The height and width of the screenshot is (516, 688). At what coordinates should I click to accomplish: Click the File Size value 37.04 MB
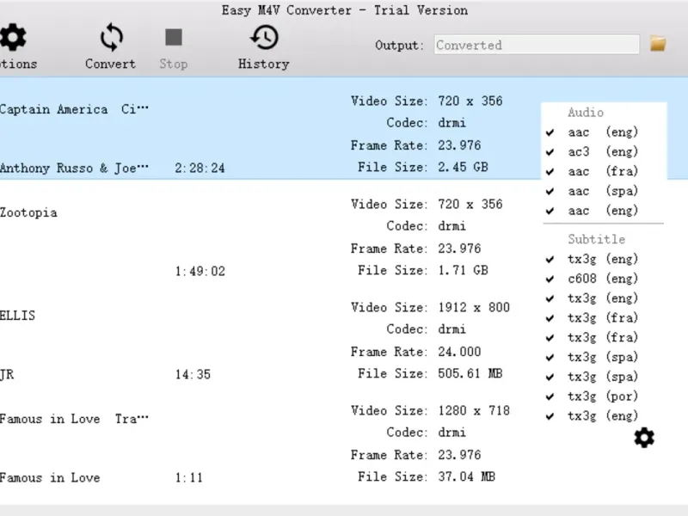point(466,476)
